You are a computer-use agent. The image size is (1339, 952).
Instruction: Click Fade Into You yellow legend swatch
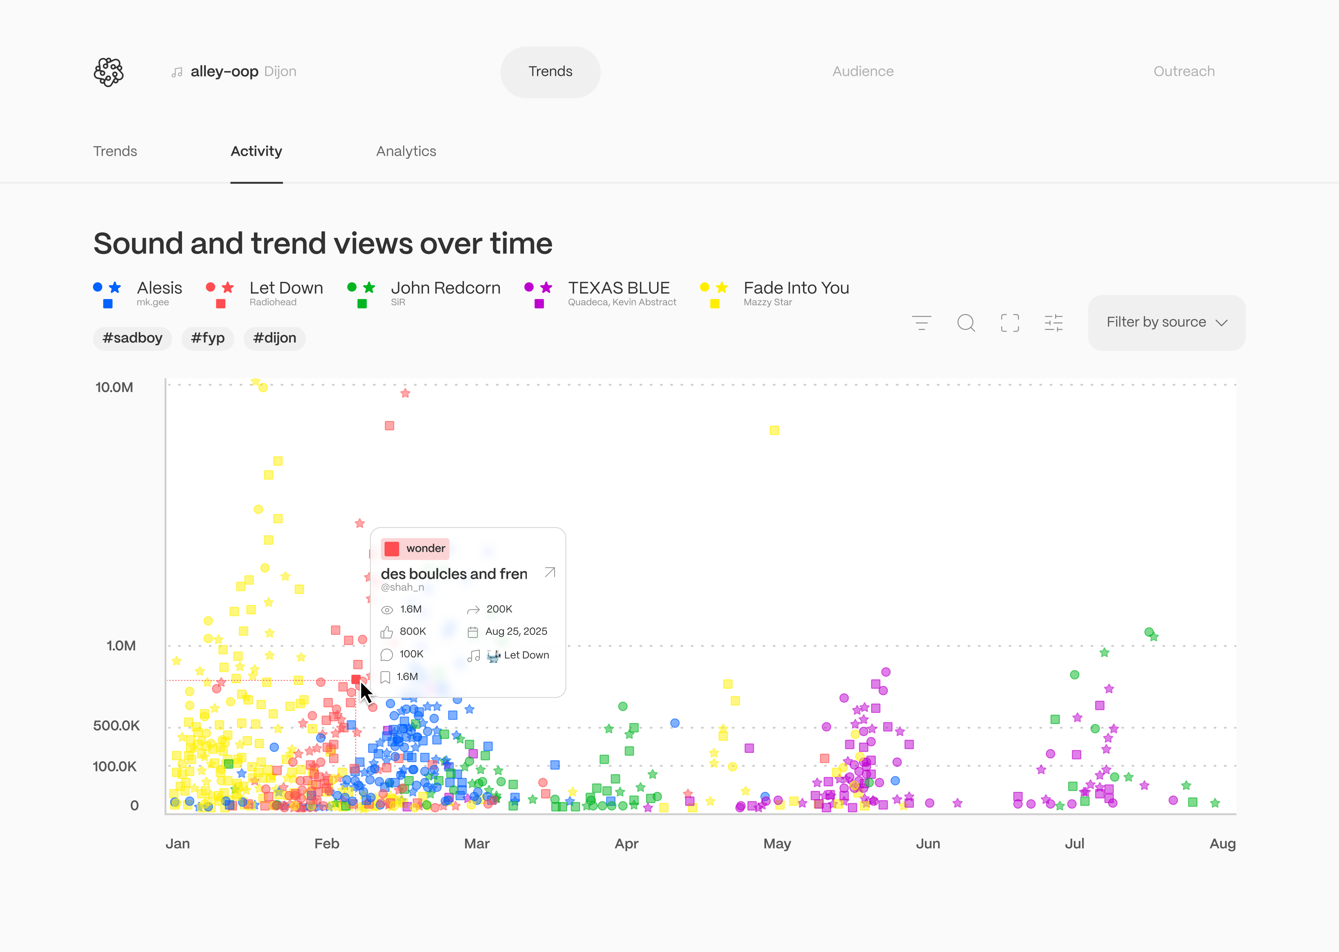point(714,303)
